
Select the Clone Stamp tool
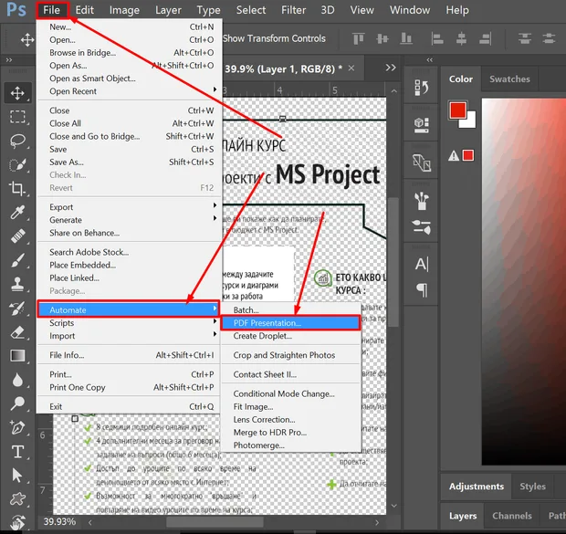[17, 284]
